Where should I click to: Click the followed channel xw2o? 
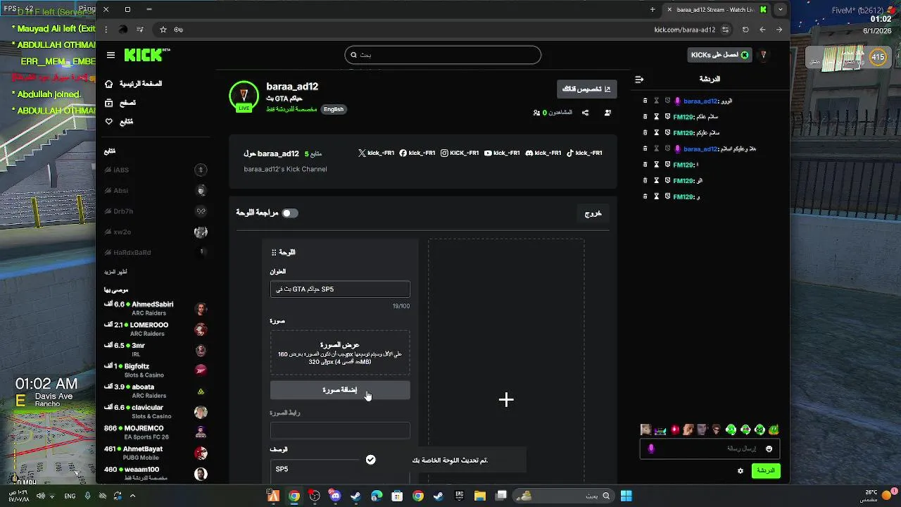pos(156,232)
